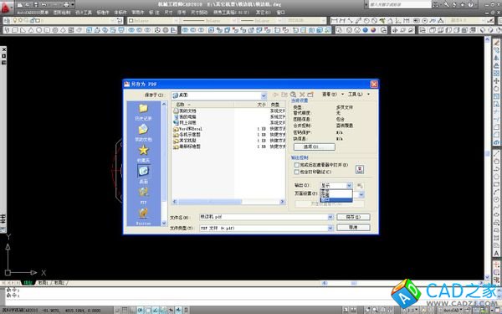Click the plot stamp settings icon
This screenshot has width=502, height=314.
[x=360, y=169]
